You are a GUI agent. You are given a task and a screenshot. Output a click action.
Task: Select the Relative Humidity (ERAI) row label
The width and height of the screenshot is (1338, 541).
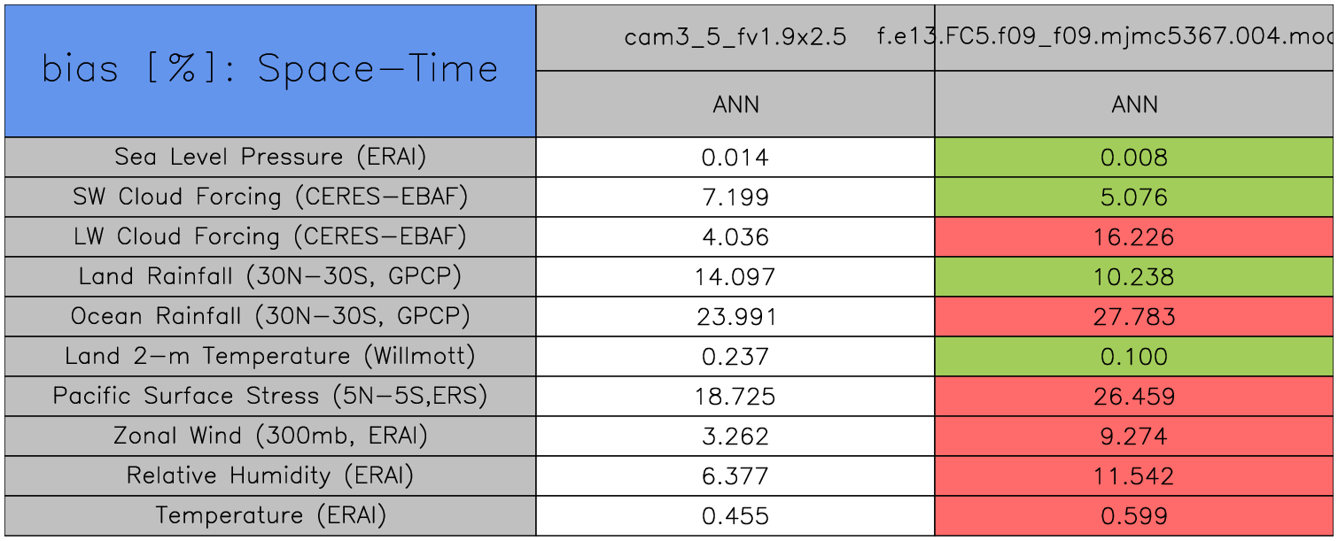click(x=270, y=475)
